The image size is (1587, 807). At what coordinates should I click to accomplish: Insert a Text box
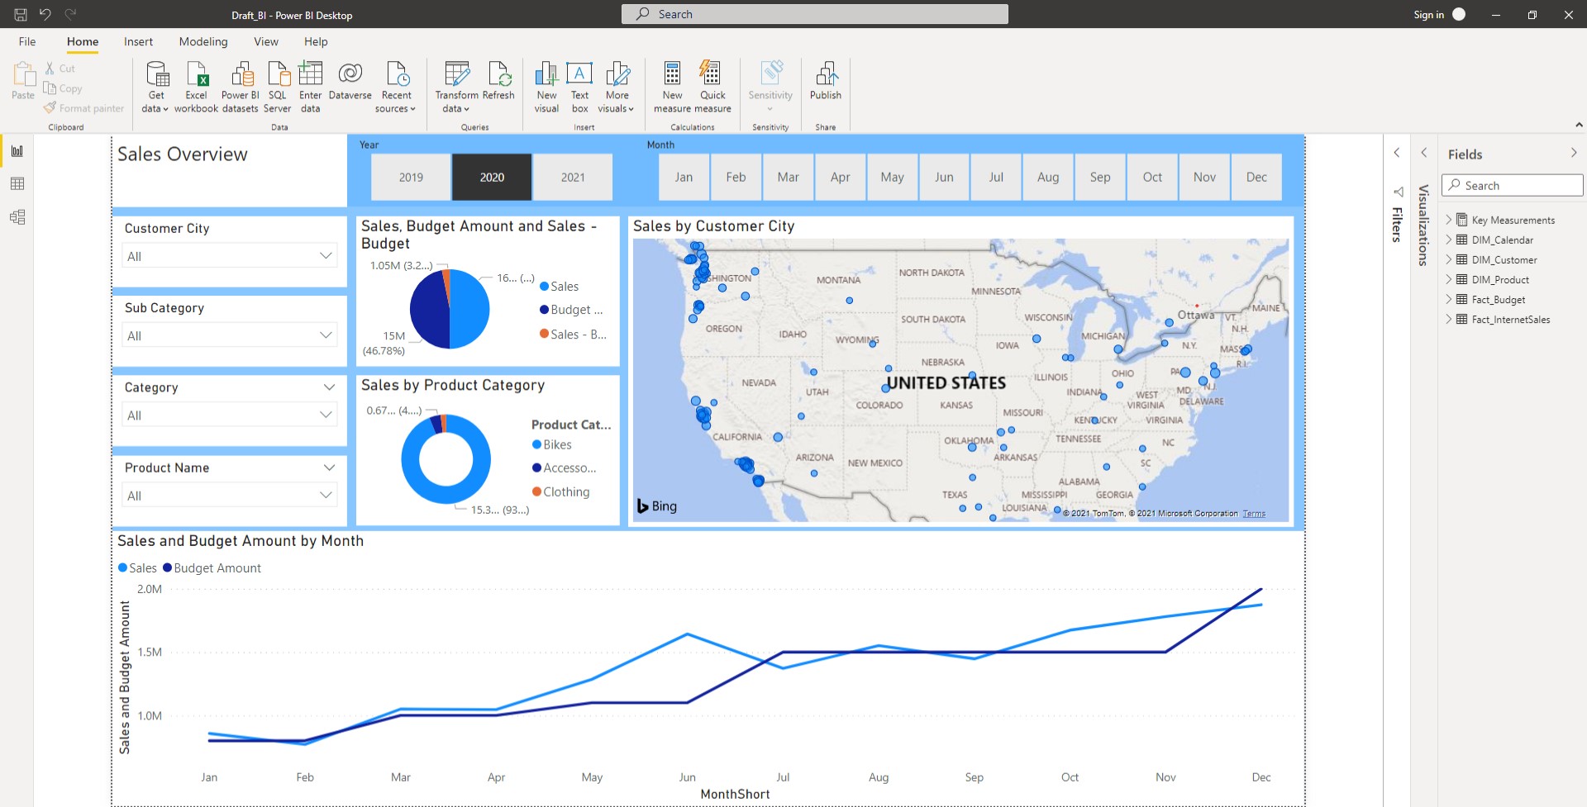[x=579, y=87]
